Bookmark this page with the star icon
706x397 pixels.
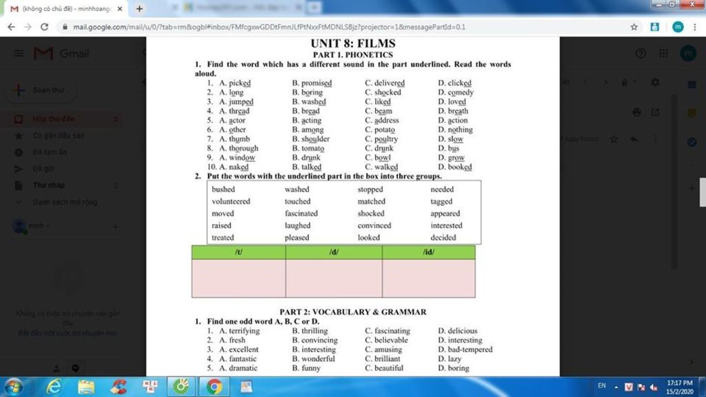pyautogui.click(x=634, y=27)
